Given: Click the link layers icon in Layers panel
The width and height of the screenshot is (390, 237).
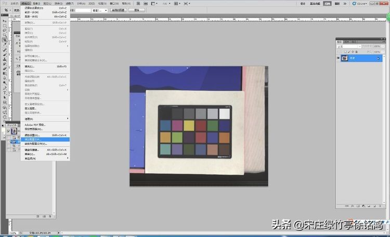Looking at the screenshot, I should click(347, 206).
